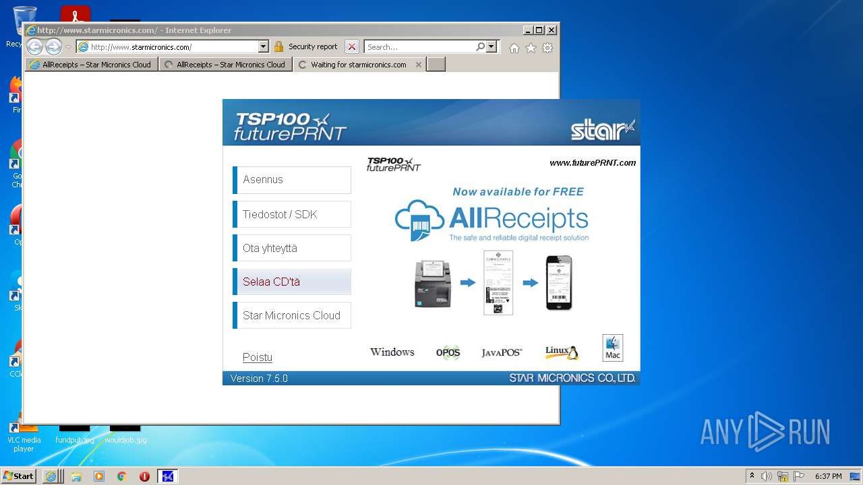The image size is (863, 485).
Task: Click the printed receipt image
Action: tap(498, 282)
